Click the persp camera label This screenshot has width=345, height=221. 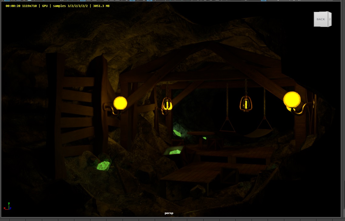[169, 213]
